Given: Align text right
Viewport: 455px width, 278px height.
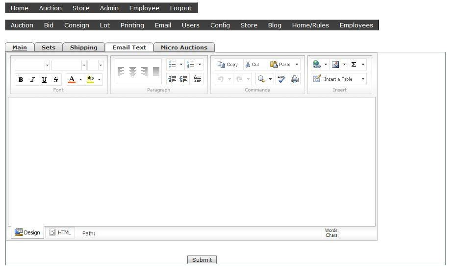Looking at the screenshot, I should 144,71.
